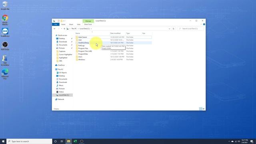
Task: Open Explorer help question mark icon
Action: (x=204, y=24)
